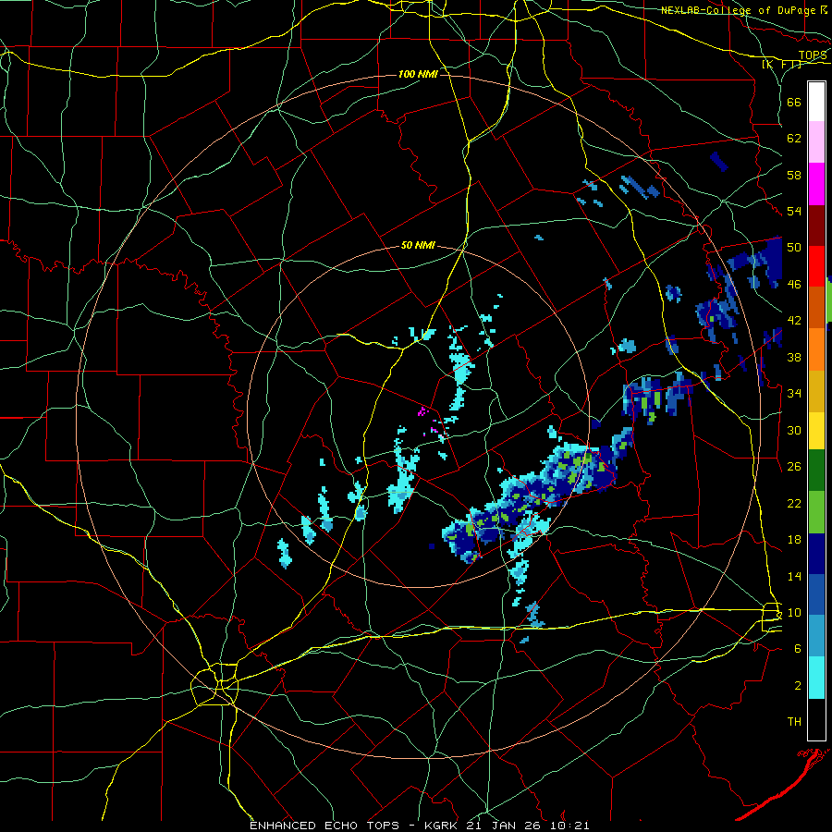The image size is (832, 832).
Task: Click the yellow legend swatch
Action: point(816,431)
